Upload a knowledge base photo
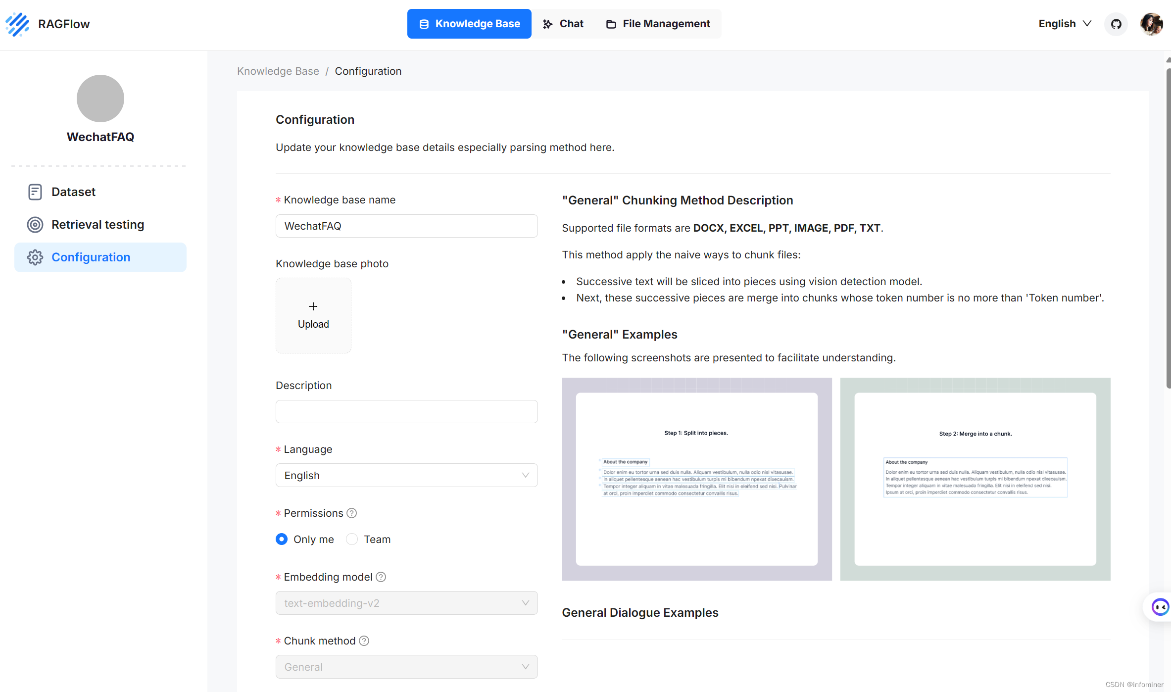1171x692 pixels. click(313, 315)
